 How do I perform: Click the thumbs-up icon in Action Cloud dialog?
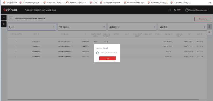pyautogui.click(x=97, y=53)
